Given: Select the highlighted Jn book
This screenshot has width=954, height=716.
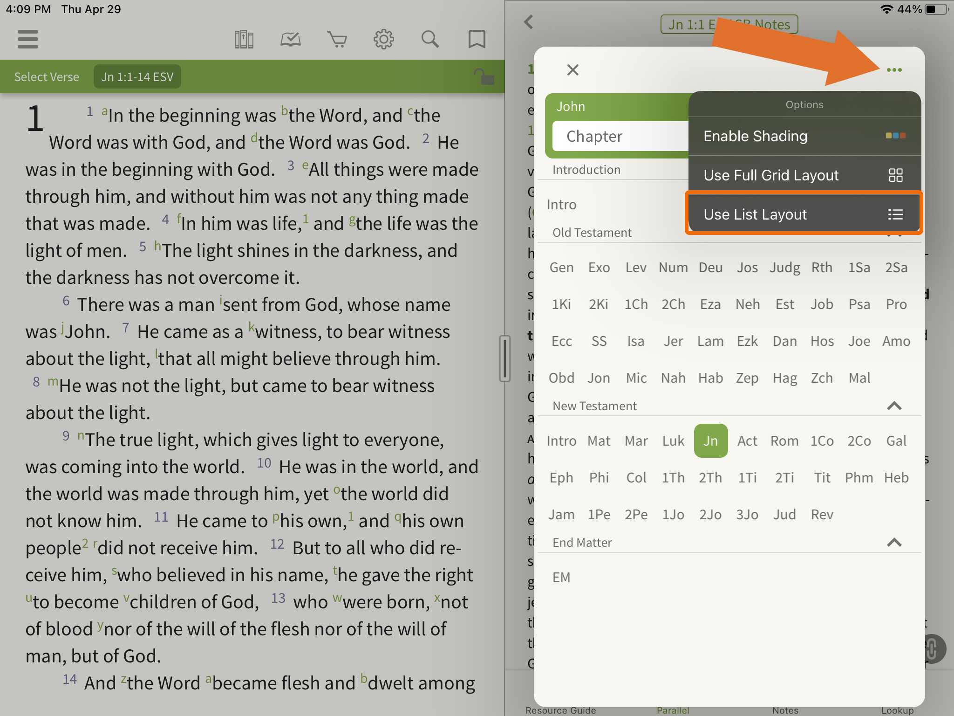Looking at the screenshot, I should pyautogui.click(x=710, y=441).
